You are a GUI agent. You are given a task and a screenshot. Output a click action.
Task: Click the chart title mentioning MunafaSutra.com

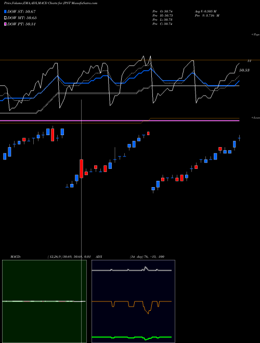(x=51, y=3)
